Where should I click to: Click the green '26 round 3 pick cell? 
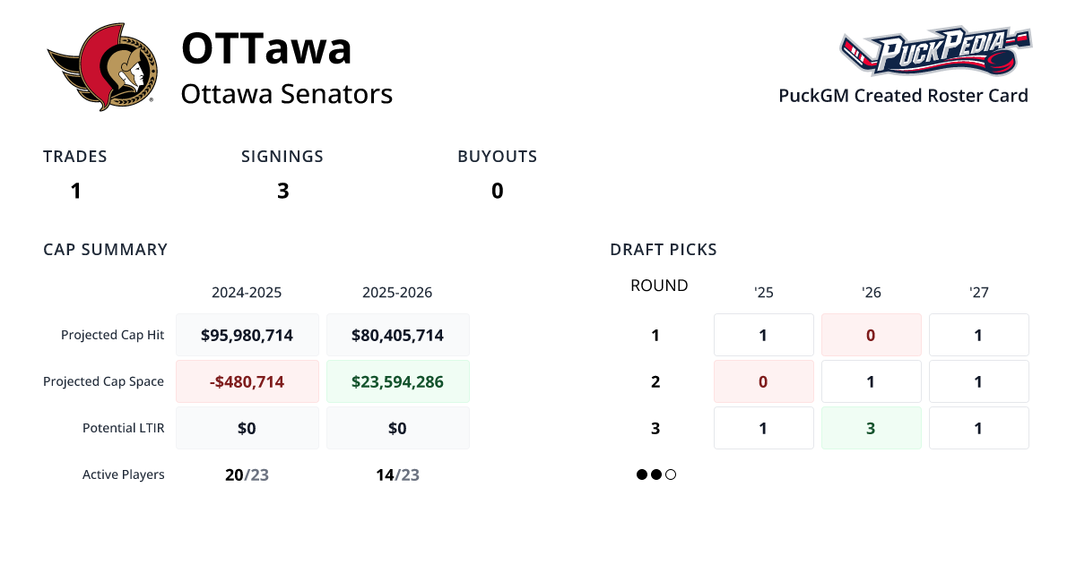(x=871, y=428)
